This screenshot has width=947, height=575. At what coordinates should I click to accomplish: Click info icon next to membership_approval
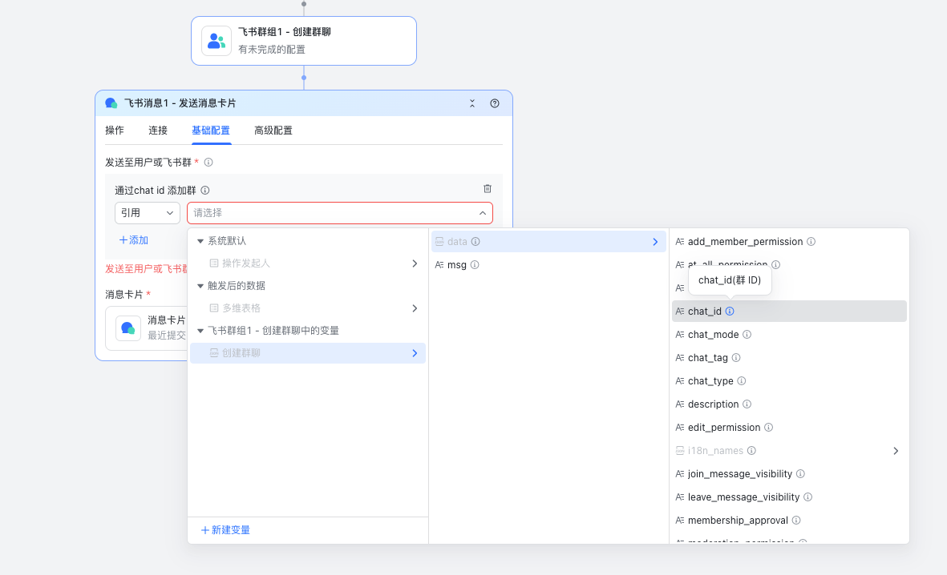pyautogui.click(x=796, y=521)
